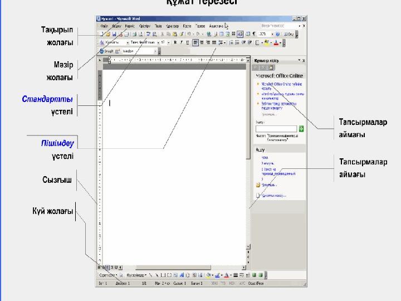Screen dimensions: 401x301
Task: Open the font size dropdown
Action: (169, 42)
